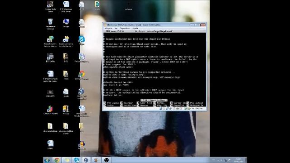
Task: Click the 'Pos actual' shortcut label in nano
Action: pos(197,103)
